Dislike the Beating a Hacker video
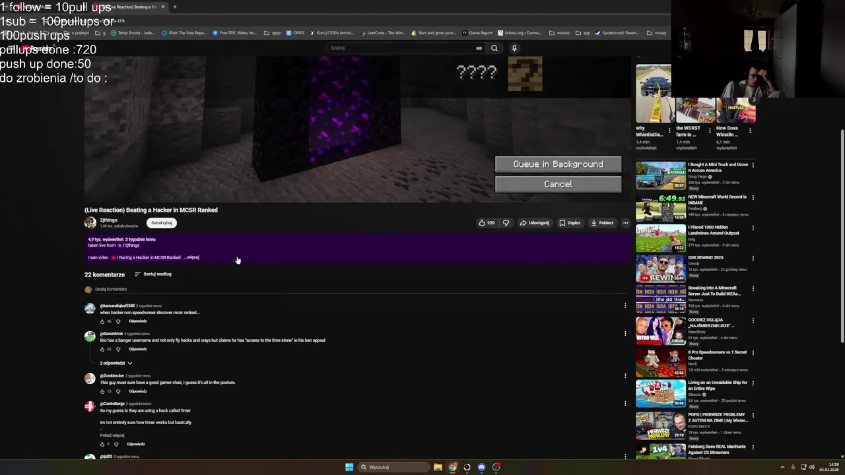This screenshot has height=475, width=845. coord(506,223)
